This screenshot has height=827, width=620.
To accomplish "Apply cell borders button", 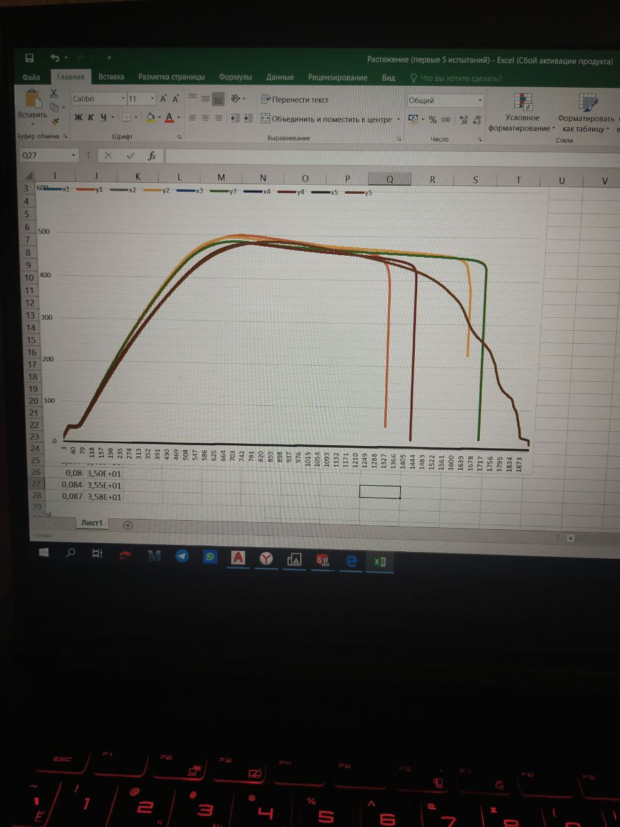I will tap(127, 118).
